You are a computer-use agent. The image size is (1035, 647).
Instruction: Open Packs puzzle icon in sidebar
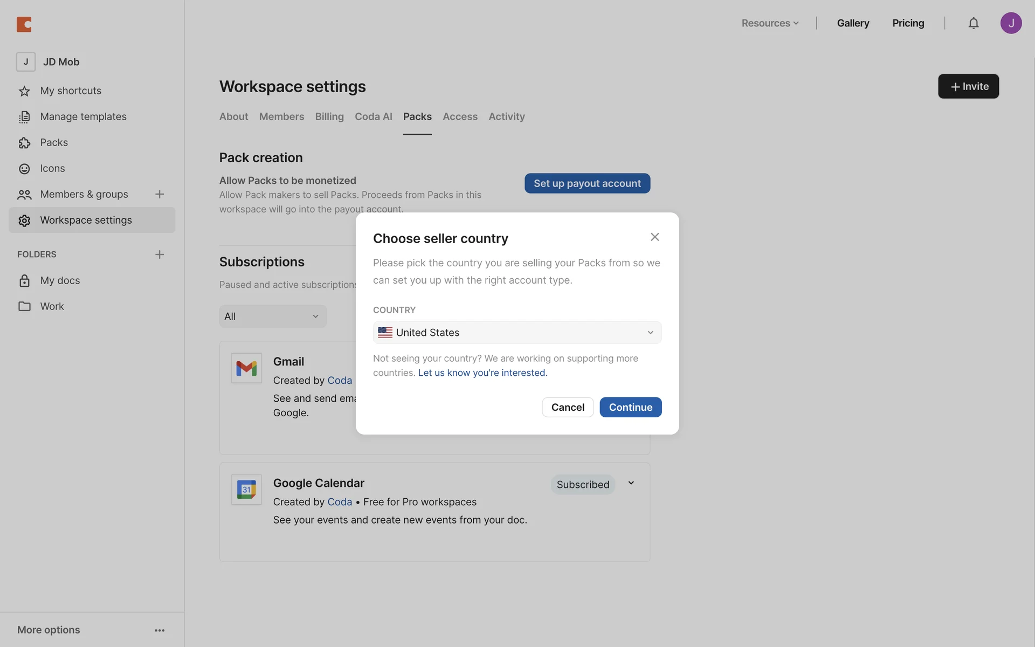[x=24, y=143]
